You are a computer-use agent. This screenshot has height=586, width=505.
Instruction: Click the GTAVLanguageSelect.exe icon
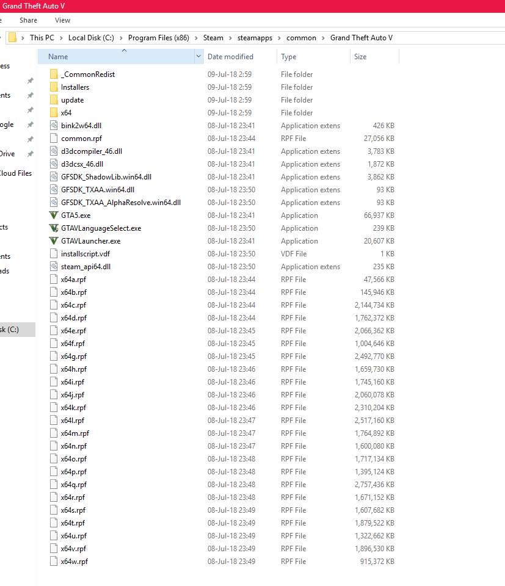click(54, 228)
